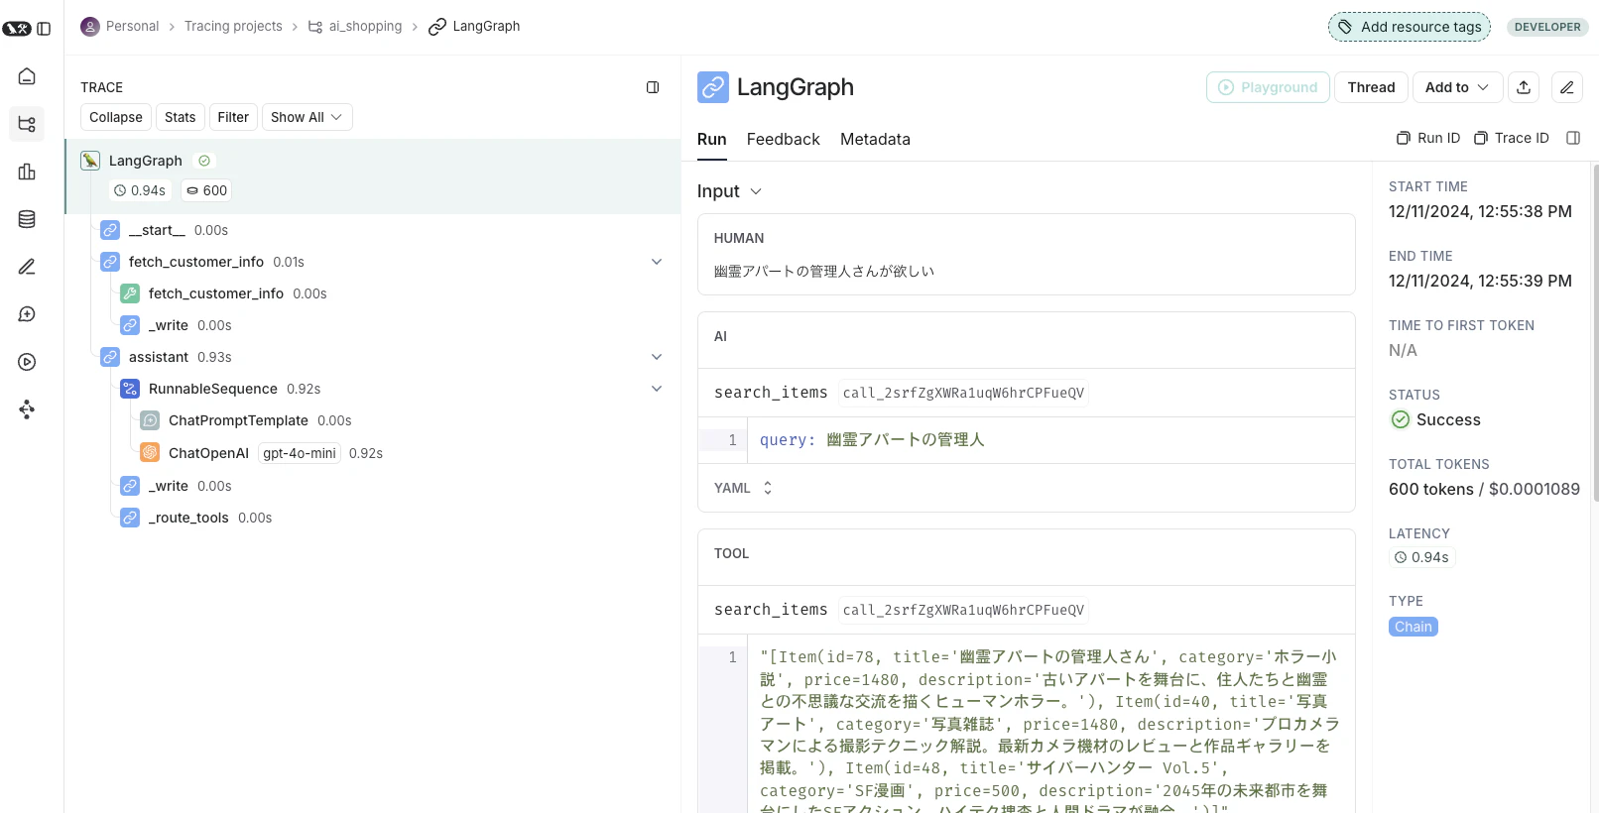This screenshot has height=813, width=1599.
Task: Open the YAML format selector
Action: (743, 488)
